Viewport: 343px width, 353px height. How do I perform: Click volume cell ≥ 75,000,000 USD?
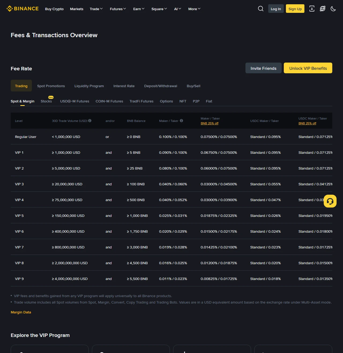tap(67, 200)
